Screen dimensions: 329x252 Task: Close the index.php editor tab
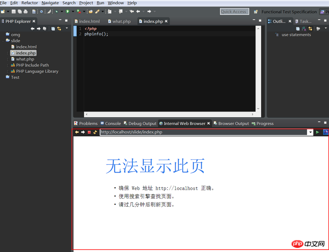coord(166,21)
